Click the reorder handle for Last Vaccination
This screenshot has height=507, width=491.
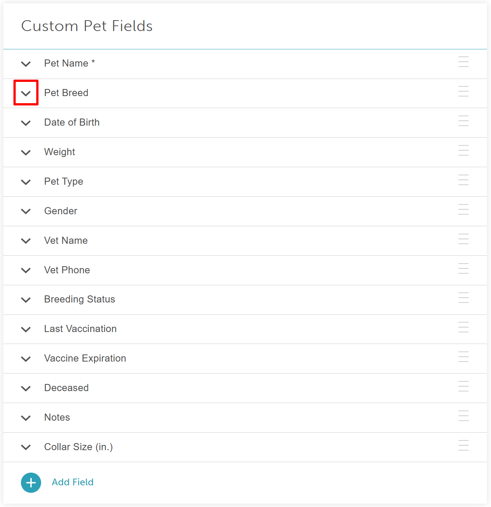point(463,328)
